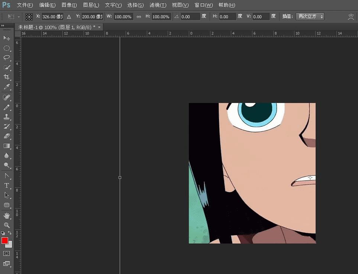Open the 插值 interpolation dropdown
The image size is (358, 274).
[310, 16]
